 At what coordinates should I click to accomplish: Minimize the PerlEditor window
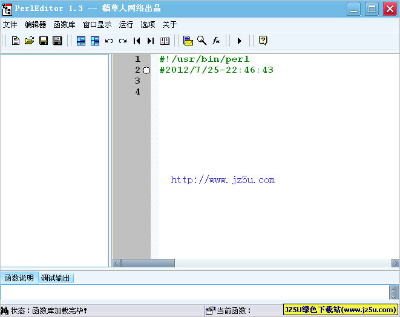pos(353,9)
